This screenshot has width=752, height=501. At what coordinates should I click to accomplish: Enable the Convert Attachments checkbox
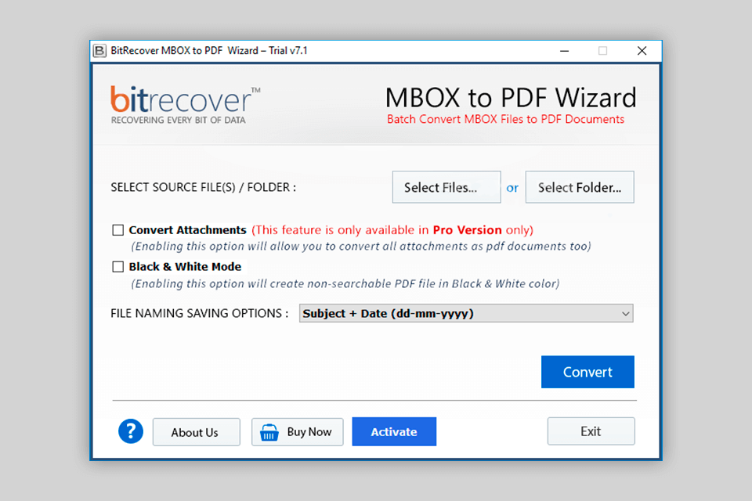[118, 230]
